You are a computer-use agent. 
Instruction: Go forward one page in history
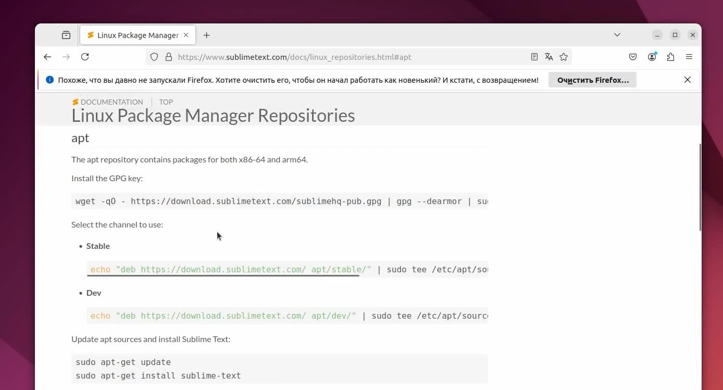[x=66, y=57]
